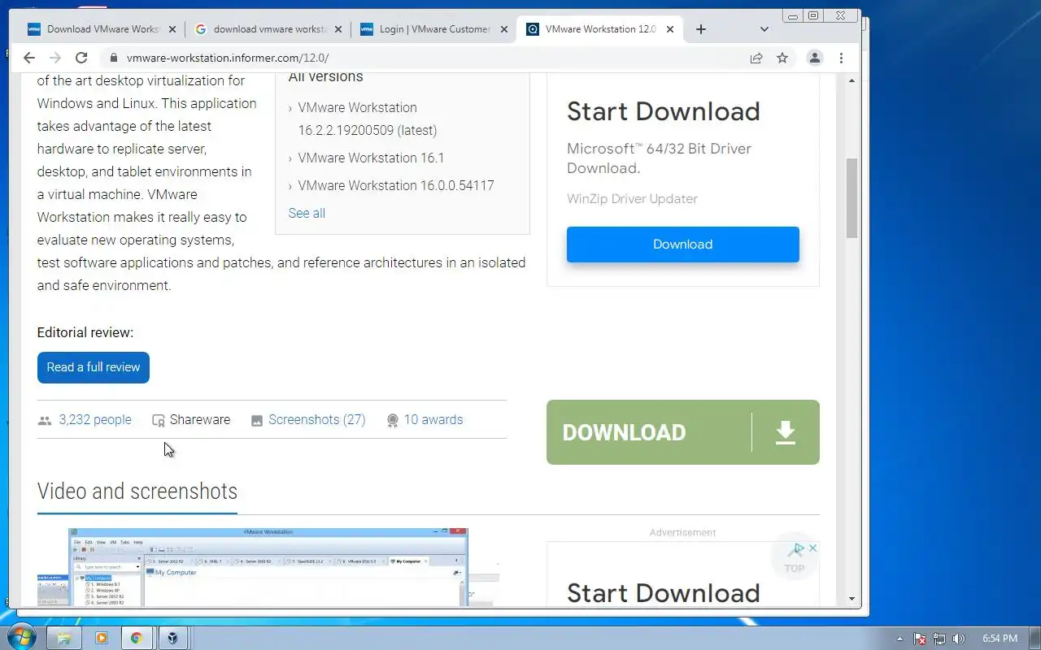Click the download arrow icon on green button
The width and height of the screenshot is (1041, 650).
(x=786, y=432)
